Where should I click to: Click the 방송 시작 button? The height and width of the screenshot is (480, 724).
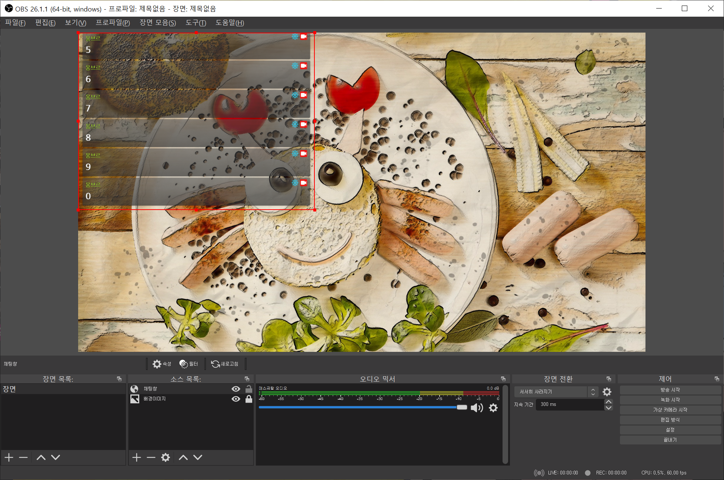[670, 390]
